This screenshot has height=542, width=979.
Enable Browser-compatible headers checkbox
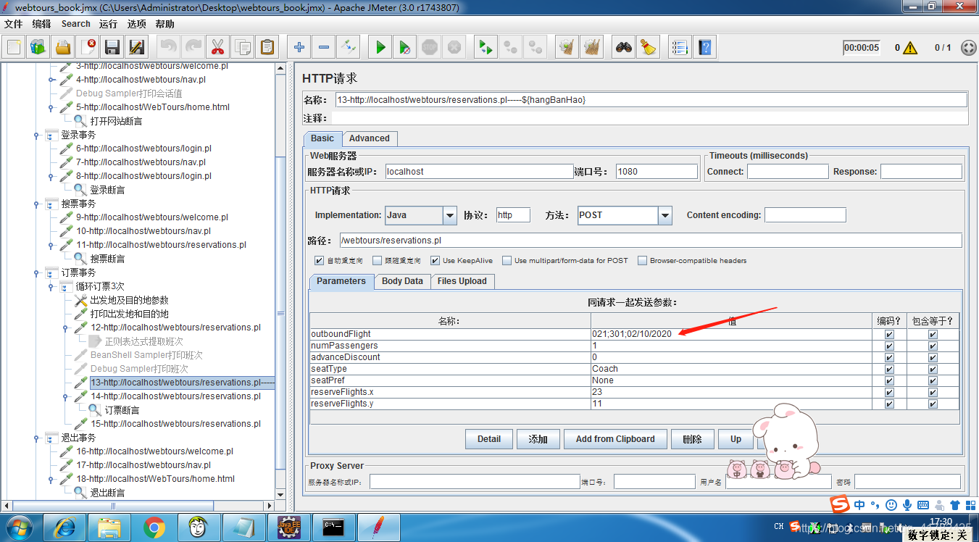tap(642, 261)
